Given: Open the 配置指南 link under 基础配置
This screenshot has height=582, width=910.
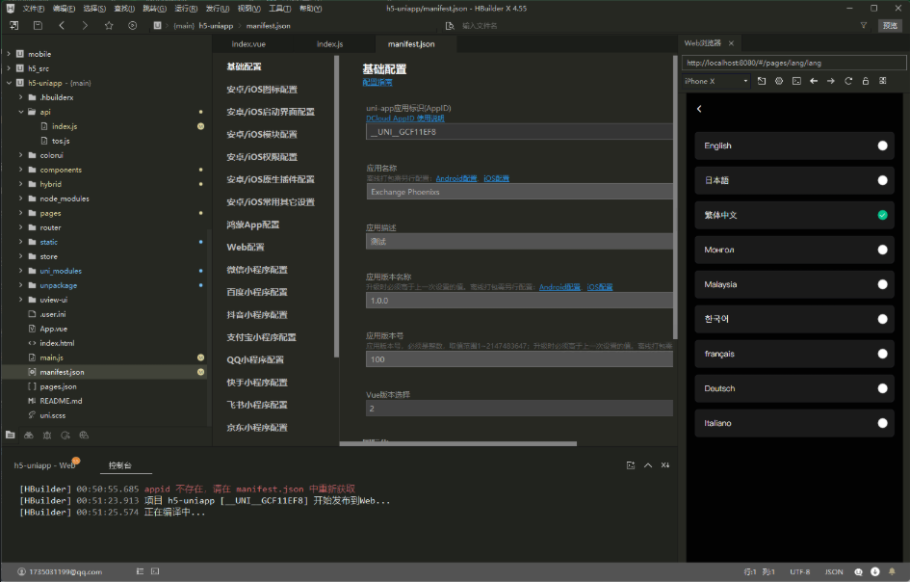Looking at the screenshot, I should 377,83.
